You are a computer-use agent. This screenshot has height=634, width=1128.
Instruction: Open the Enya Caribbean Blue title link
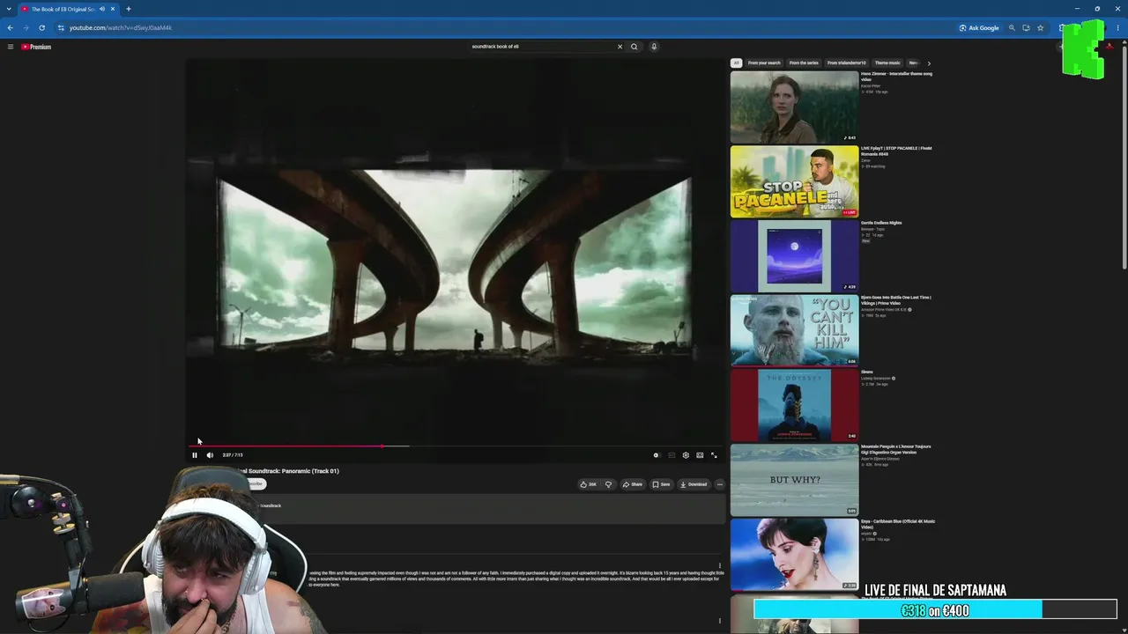(898, 524)
